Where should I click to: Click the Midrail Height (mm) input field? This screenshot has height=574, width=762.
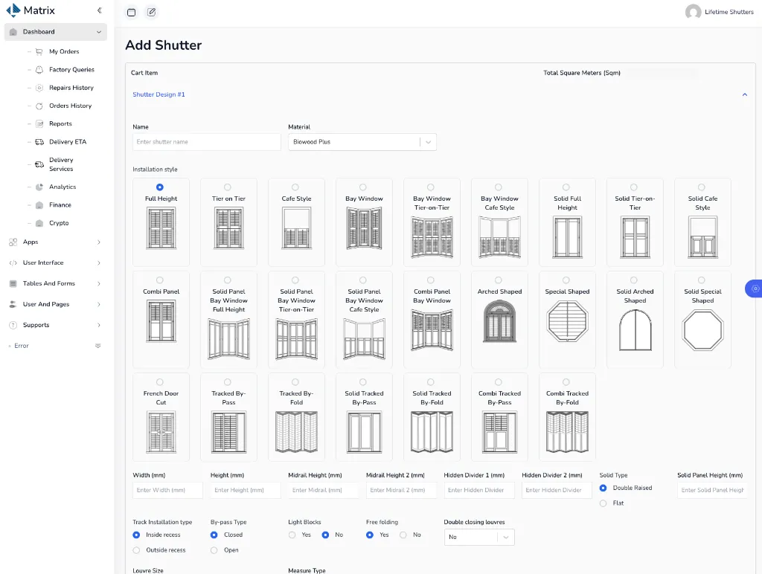click(x=323, y=490)
